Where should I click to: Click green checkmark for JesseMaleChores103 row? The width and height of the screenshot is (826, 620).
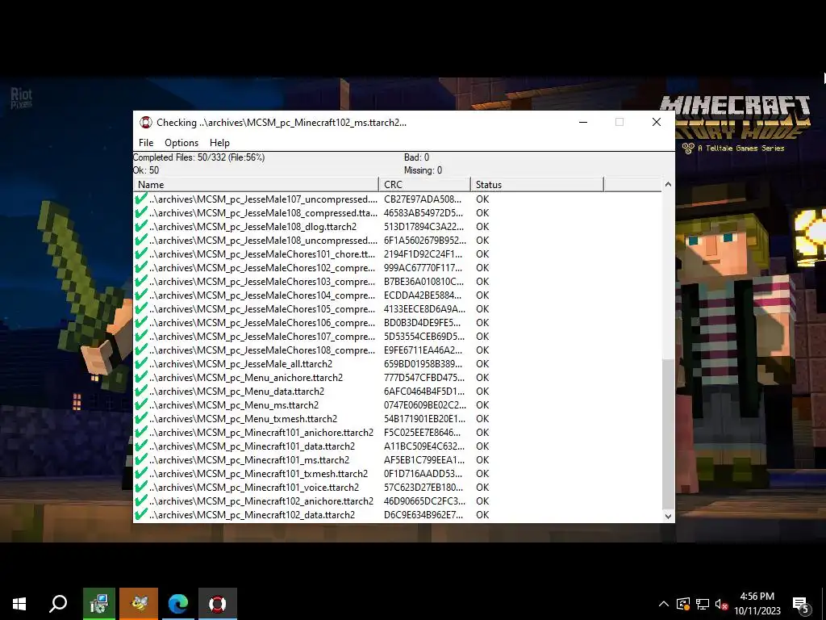(140, 281)
